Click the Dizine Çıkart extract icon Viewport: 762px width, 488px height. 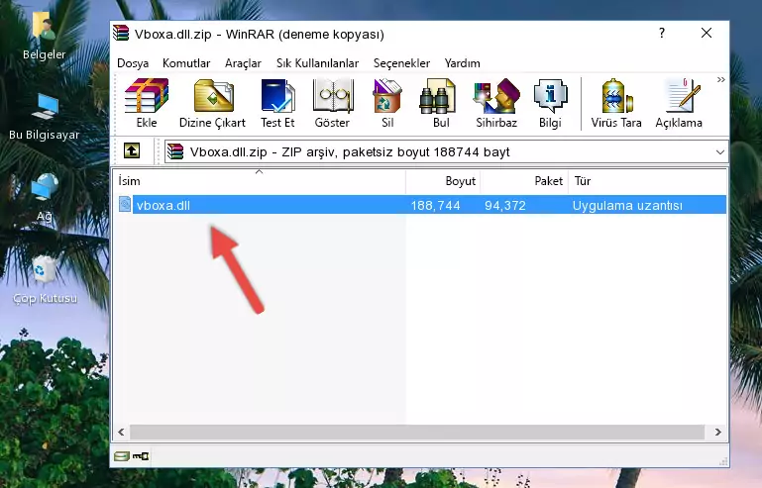tap(212, 103)
